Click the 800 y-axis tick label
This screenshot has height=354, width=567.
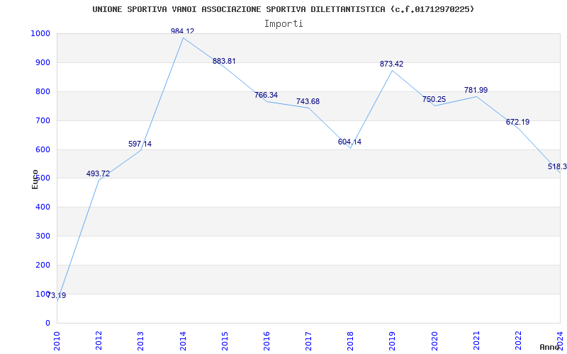tap(43, 91)
